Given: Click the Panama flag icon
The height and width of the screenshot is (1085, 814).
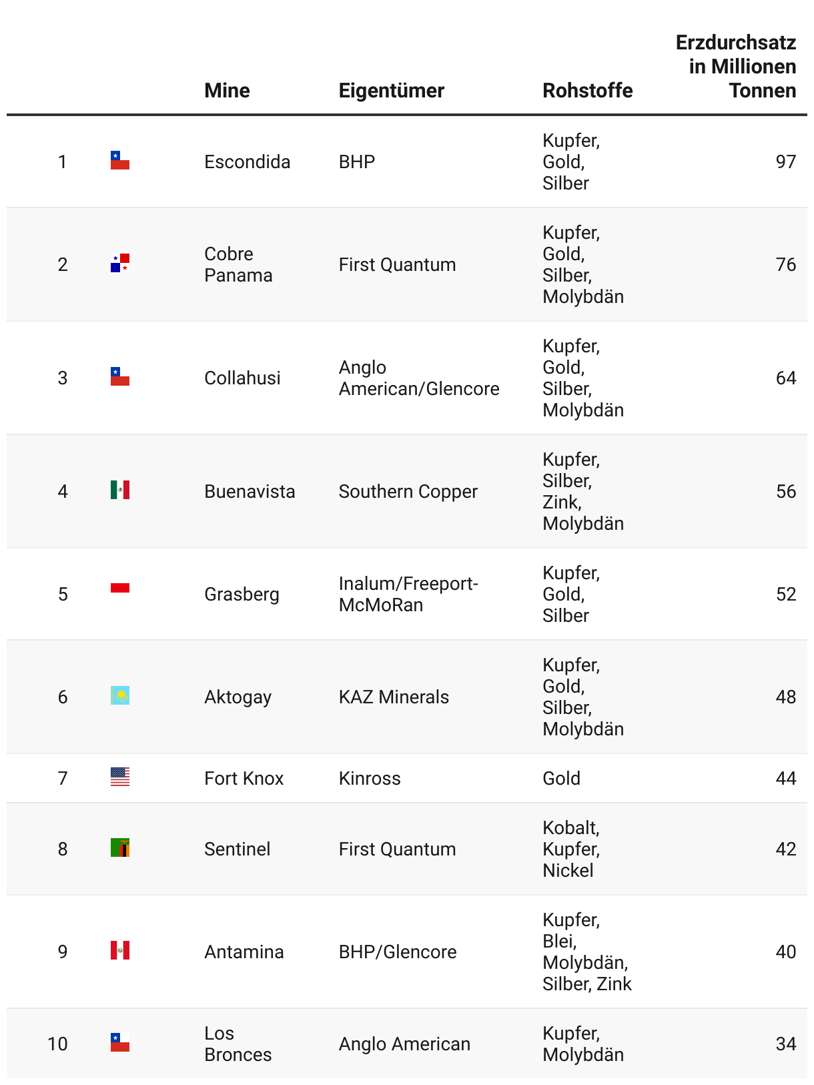Looking at the screenshot, I should 120,264.
